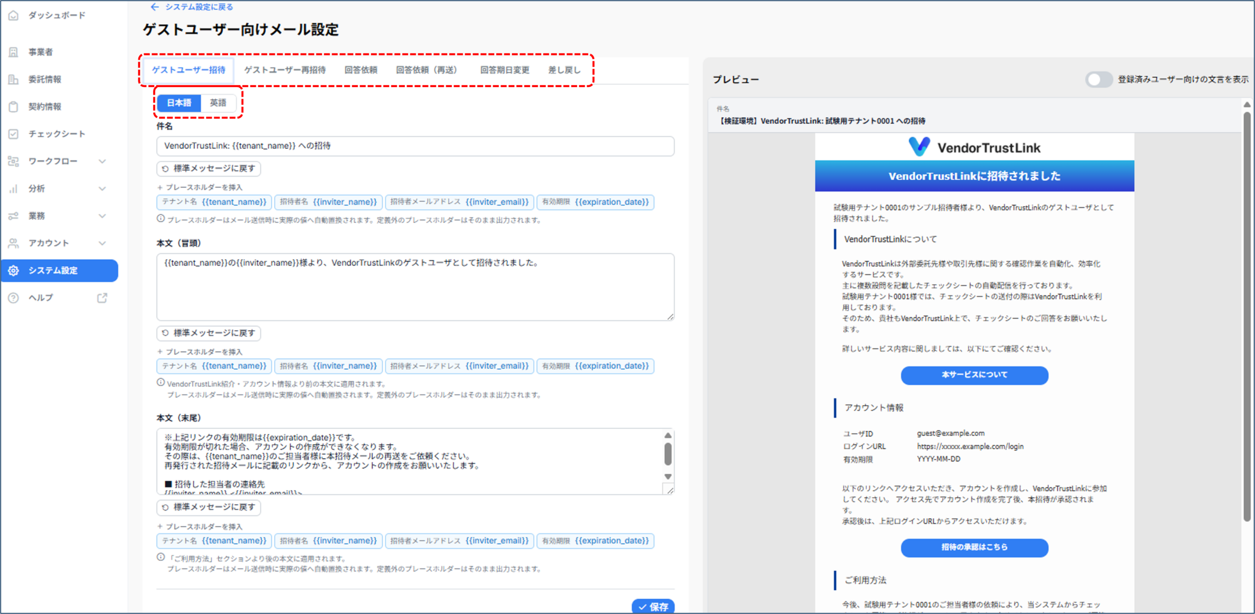Image resolution: width=1255 pixels, height=614 pixels.
Task: Toggle 登録済みユーザー向けの文言を表示 switch
Action: tap(1098, 79)
